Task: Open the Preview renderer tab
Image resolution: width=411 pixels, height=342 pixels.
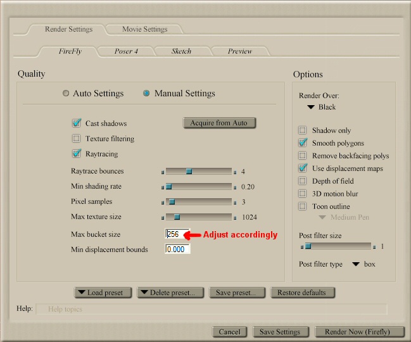Action: click(x=240, y=51)
